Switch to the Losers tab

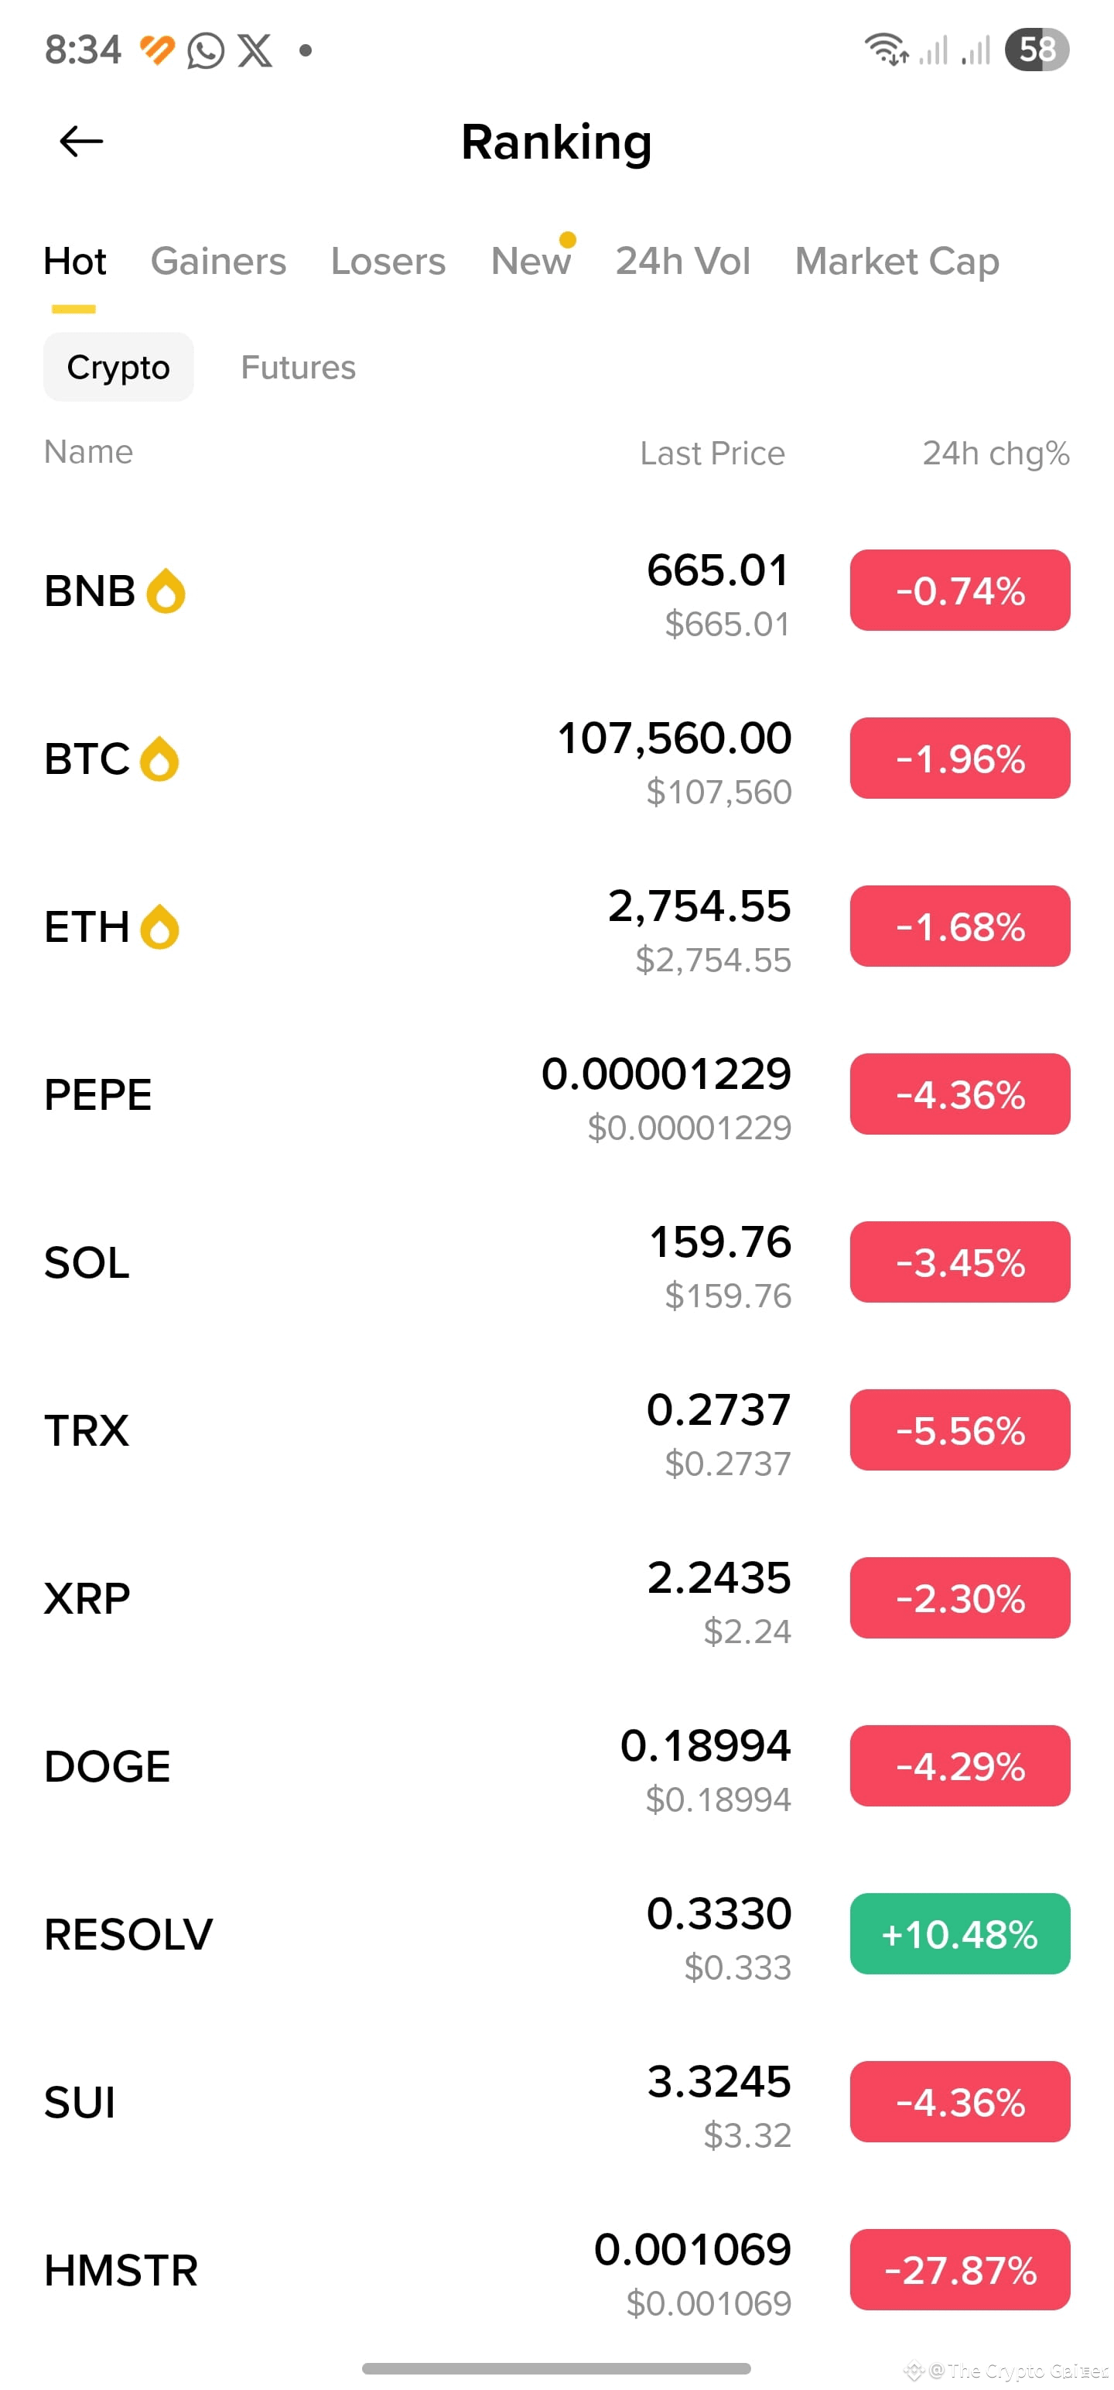click(388, 261)
